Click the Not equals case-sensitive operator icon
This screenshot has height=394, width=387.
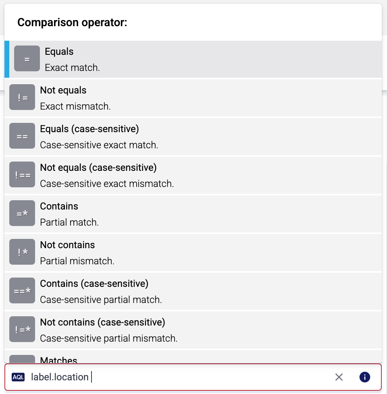pos(22,174)
